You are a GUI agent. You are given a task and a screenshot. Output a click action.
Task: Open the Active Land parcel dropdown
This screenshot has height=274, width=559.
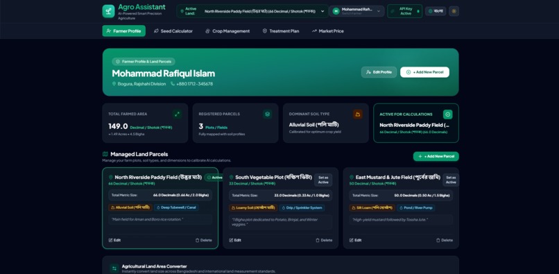pos(252,11)
